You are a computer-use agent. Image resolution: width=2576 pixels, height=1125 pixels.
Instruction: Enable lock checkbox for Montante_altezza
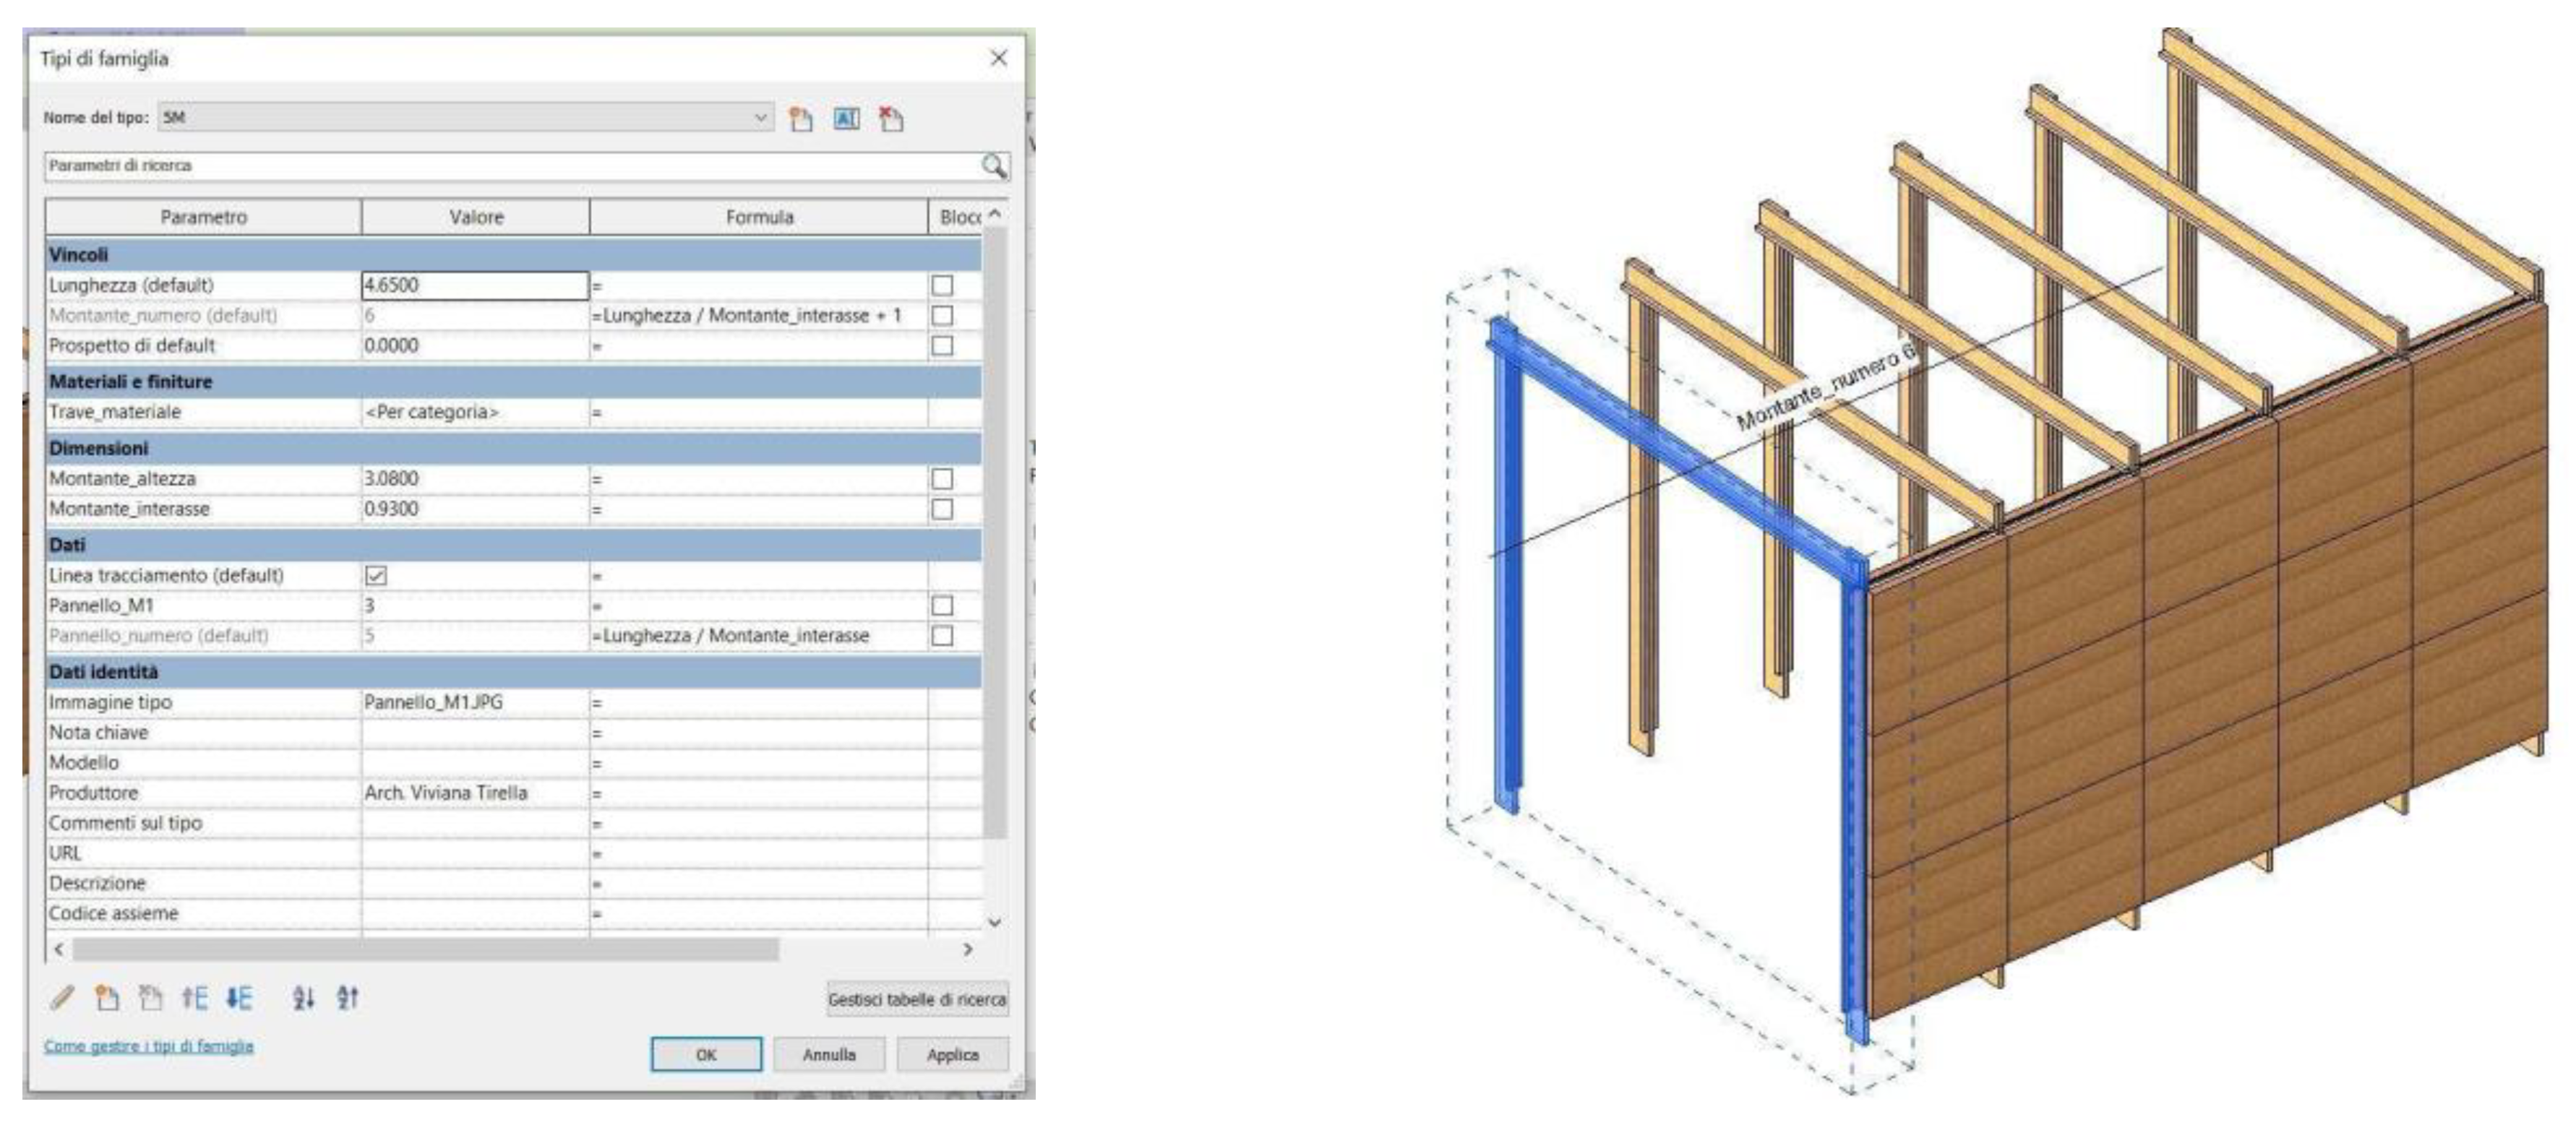click(x=942, y=479)
